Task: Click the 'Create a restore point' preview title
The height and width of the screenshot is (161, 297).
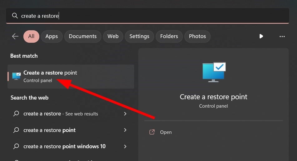Action: 213,97
